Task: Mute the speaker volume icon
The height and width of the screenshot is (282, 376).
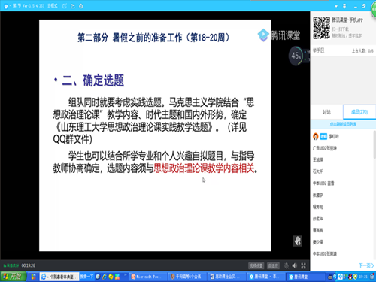Action: (x=295, y=265)
